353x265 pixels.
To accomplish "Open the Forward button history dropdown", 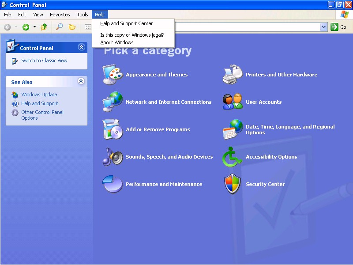I will [34, 27].
